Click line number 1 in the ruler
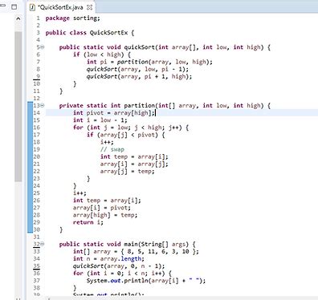The width and height of the screenshot is (318, 300). [38, 18]
